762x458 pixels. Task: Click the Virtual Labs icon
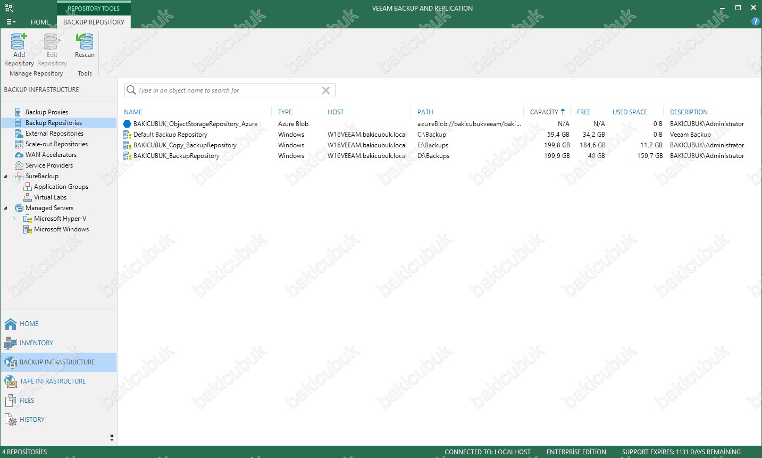[x=28, y=197]
